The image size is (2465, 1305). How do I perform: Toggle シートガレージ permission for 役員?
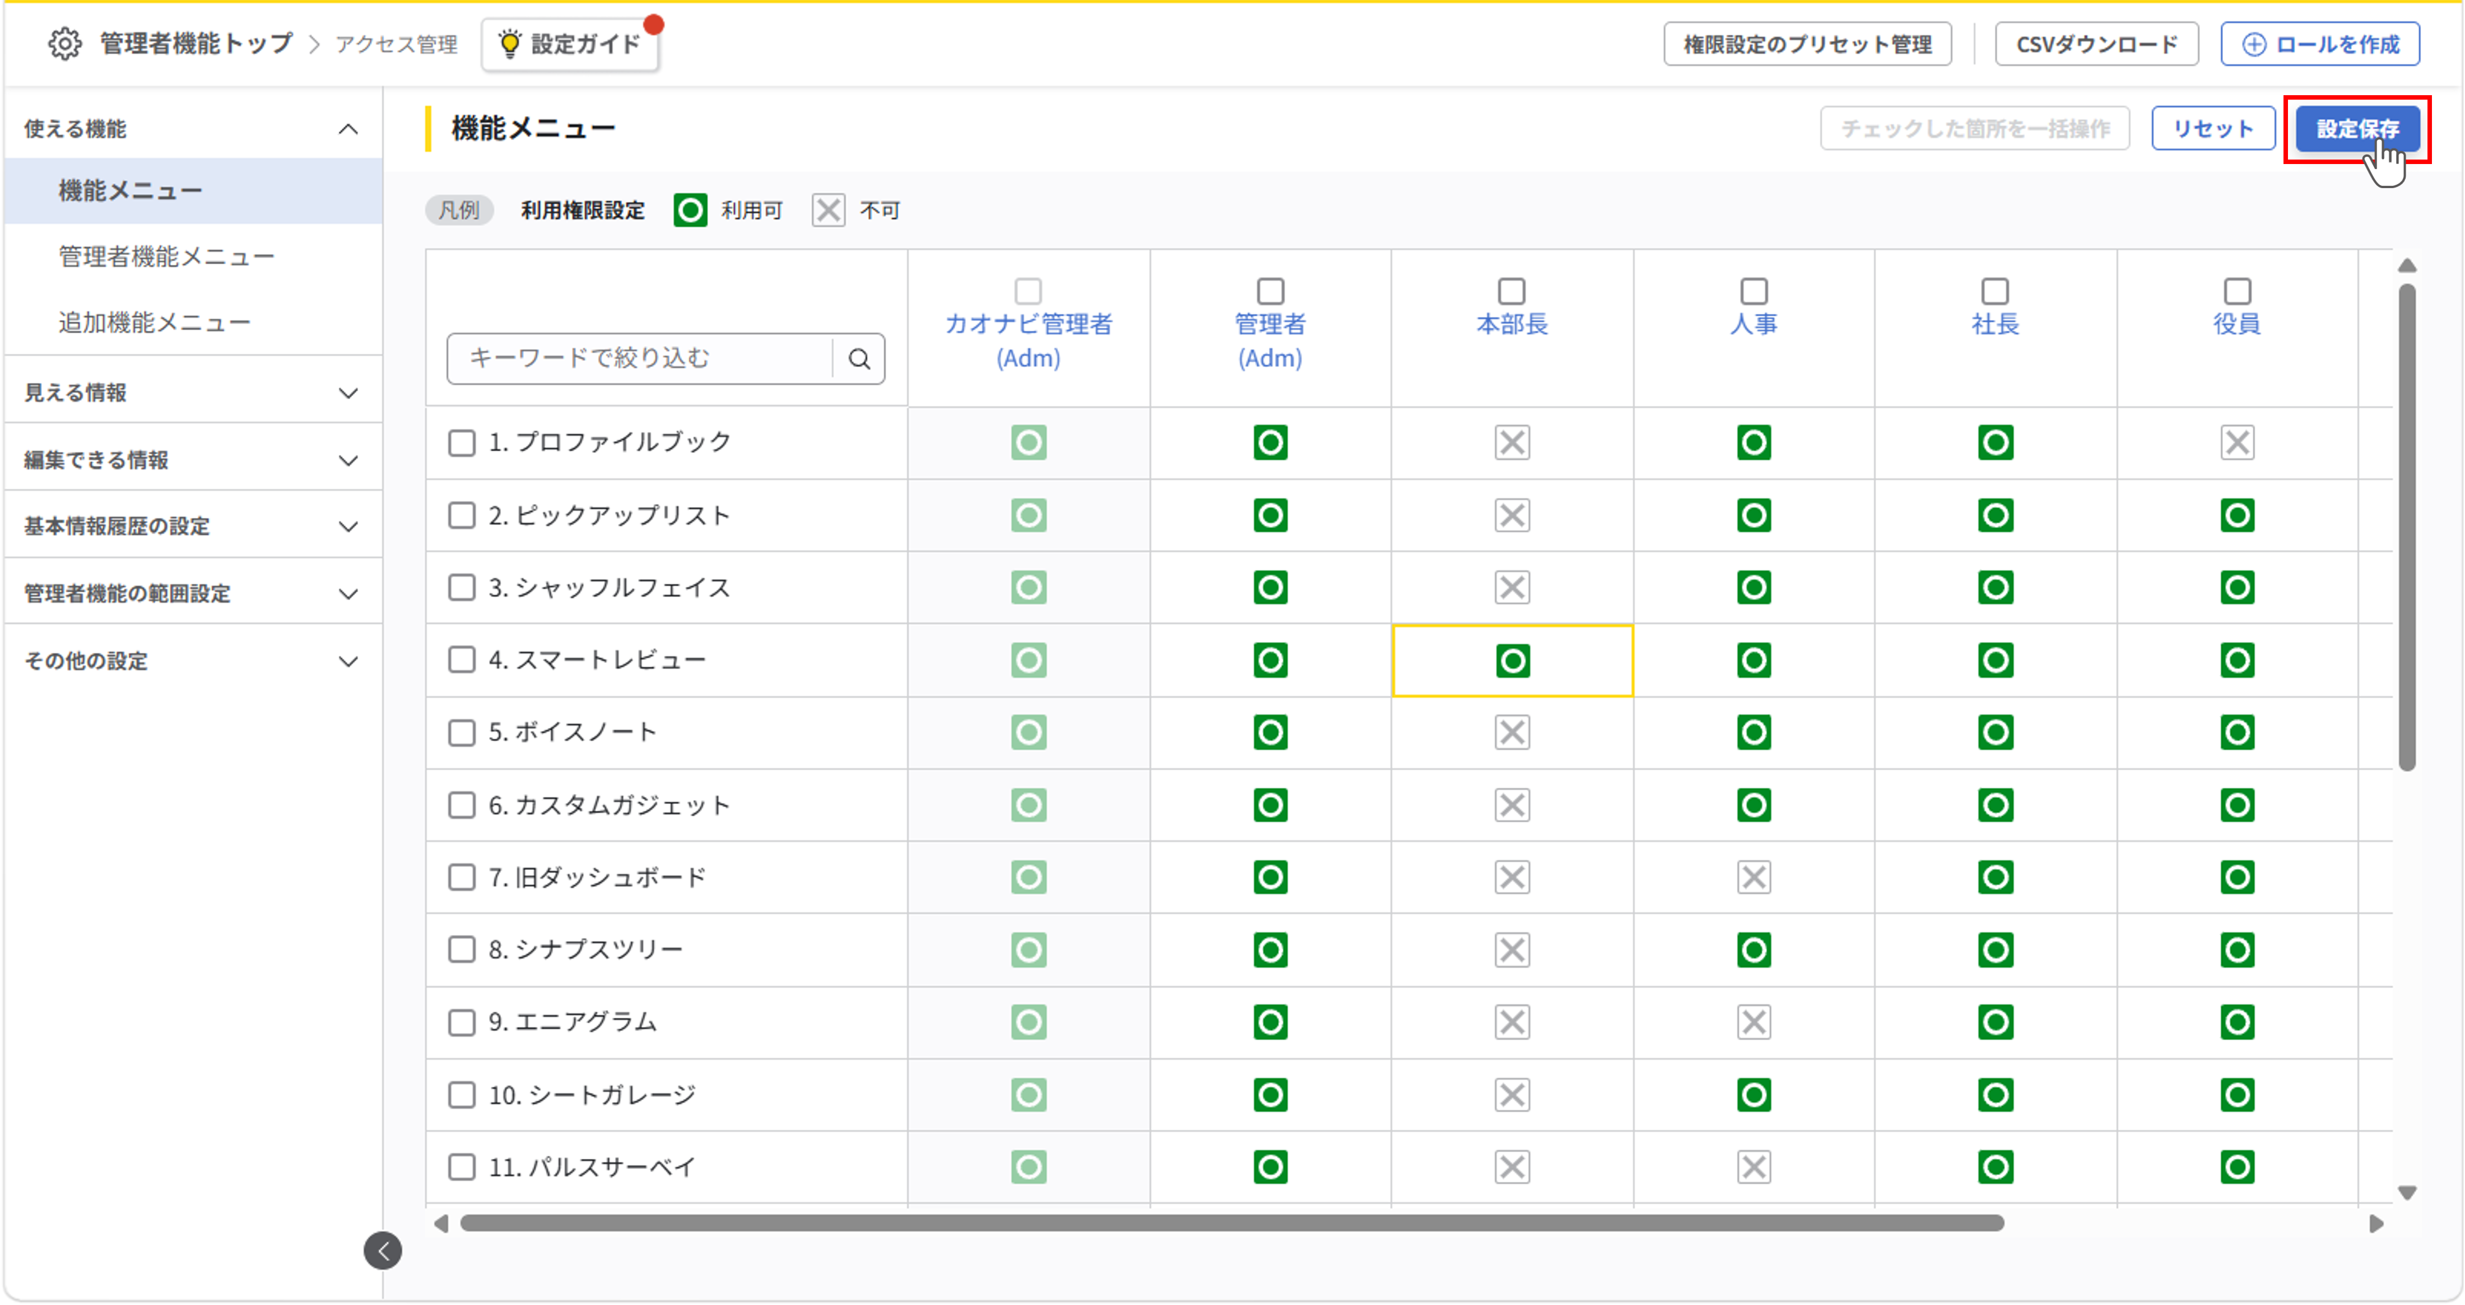(2237, 1094)
